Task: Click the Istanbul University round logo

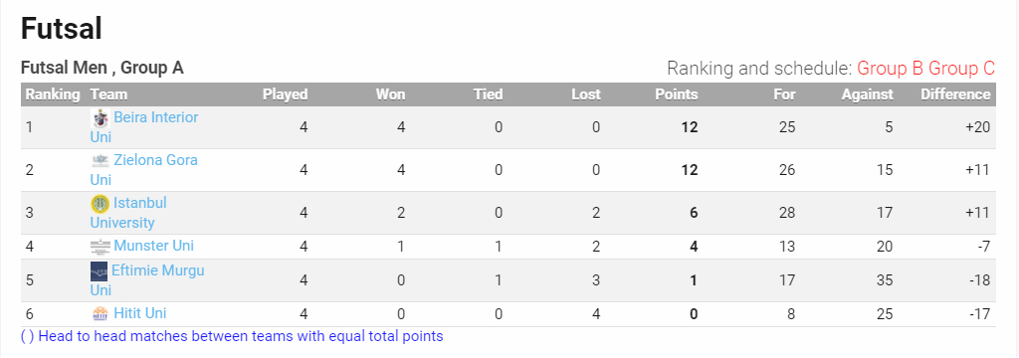Action: pos(101,204)
